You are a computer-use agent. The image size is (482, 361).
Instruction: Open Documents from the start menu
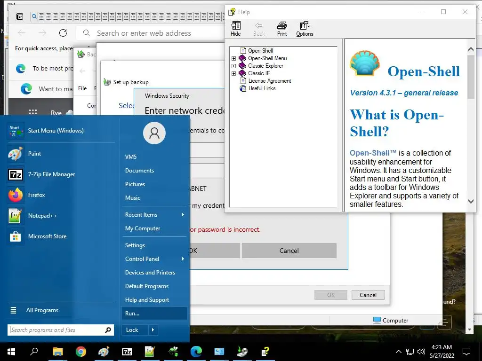pos(154,170)
